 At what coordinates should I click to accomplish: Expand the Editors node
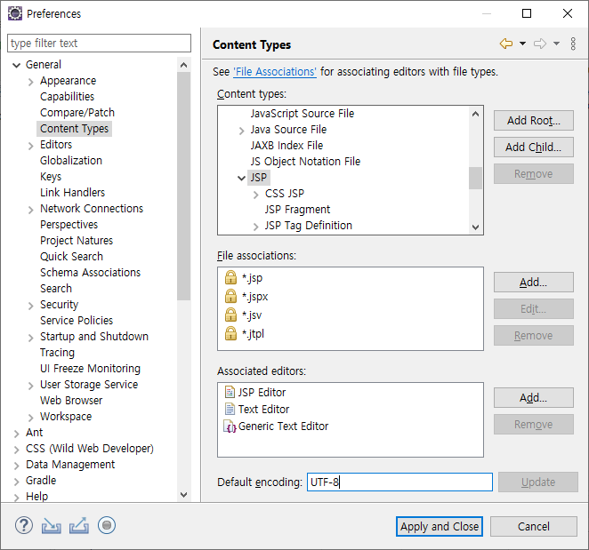tap(31, 146)
